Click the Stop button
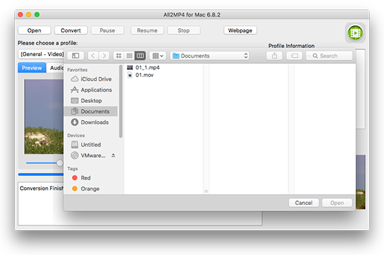The height and width of the screenshot is (255, 384). click(184, 30)
